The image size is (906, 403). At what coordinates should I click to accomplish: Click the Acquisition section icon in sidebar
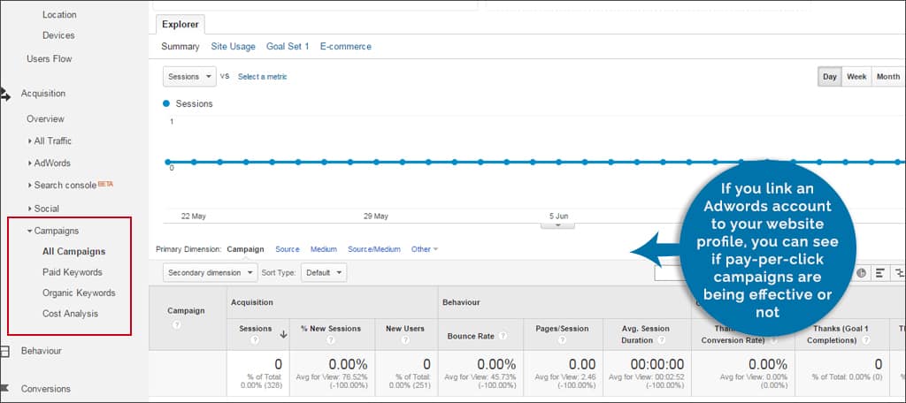point(4,94)
